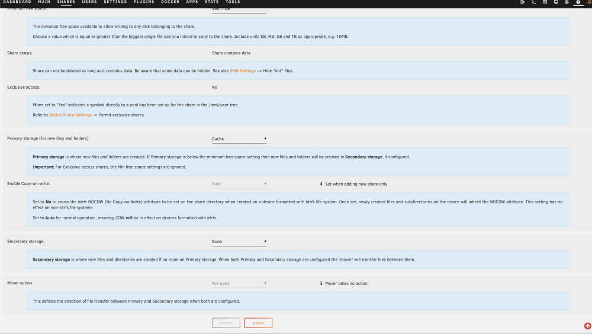Viewport: 592px width, 334px height.
Task: Click help line 'Choose a value which is equal or greater'
Action: pos(191,37)
